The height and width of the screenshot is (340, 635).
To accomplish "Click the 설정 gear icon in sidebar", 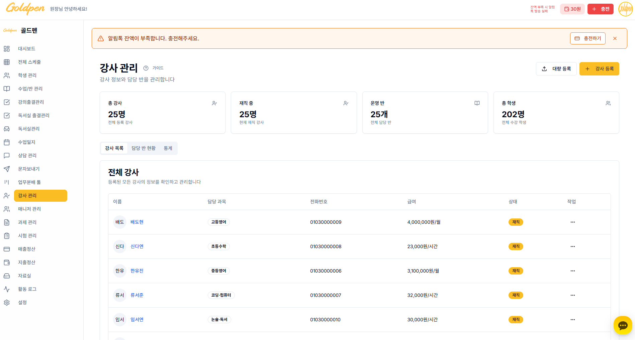I will [x=7, y=303].
